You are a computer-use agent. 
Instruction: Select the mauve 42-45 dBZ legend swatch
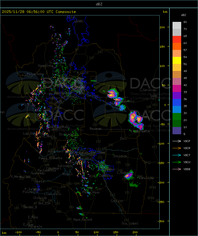coord(177,82)
